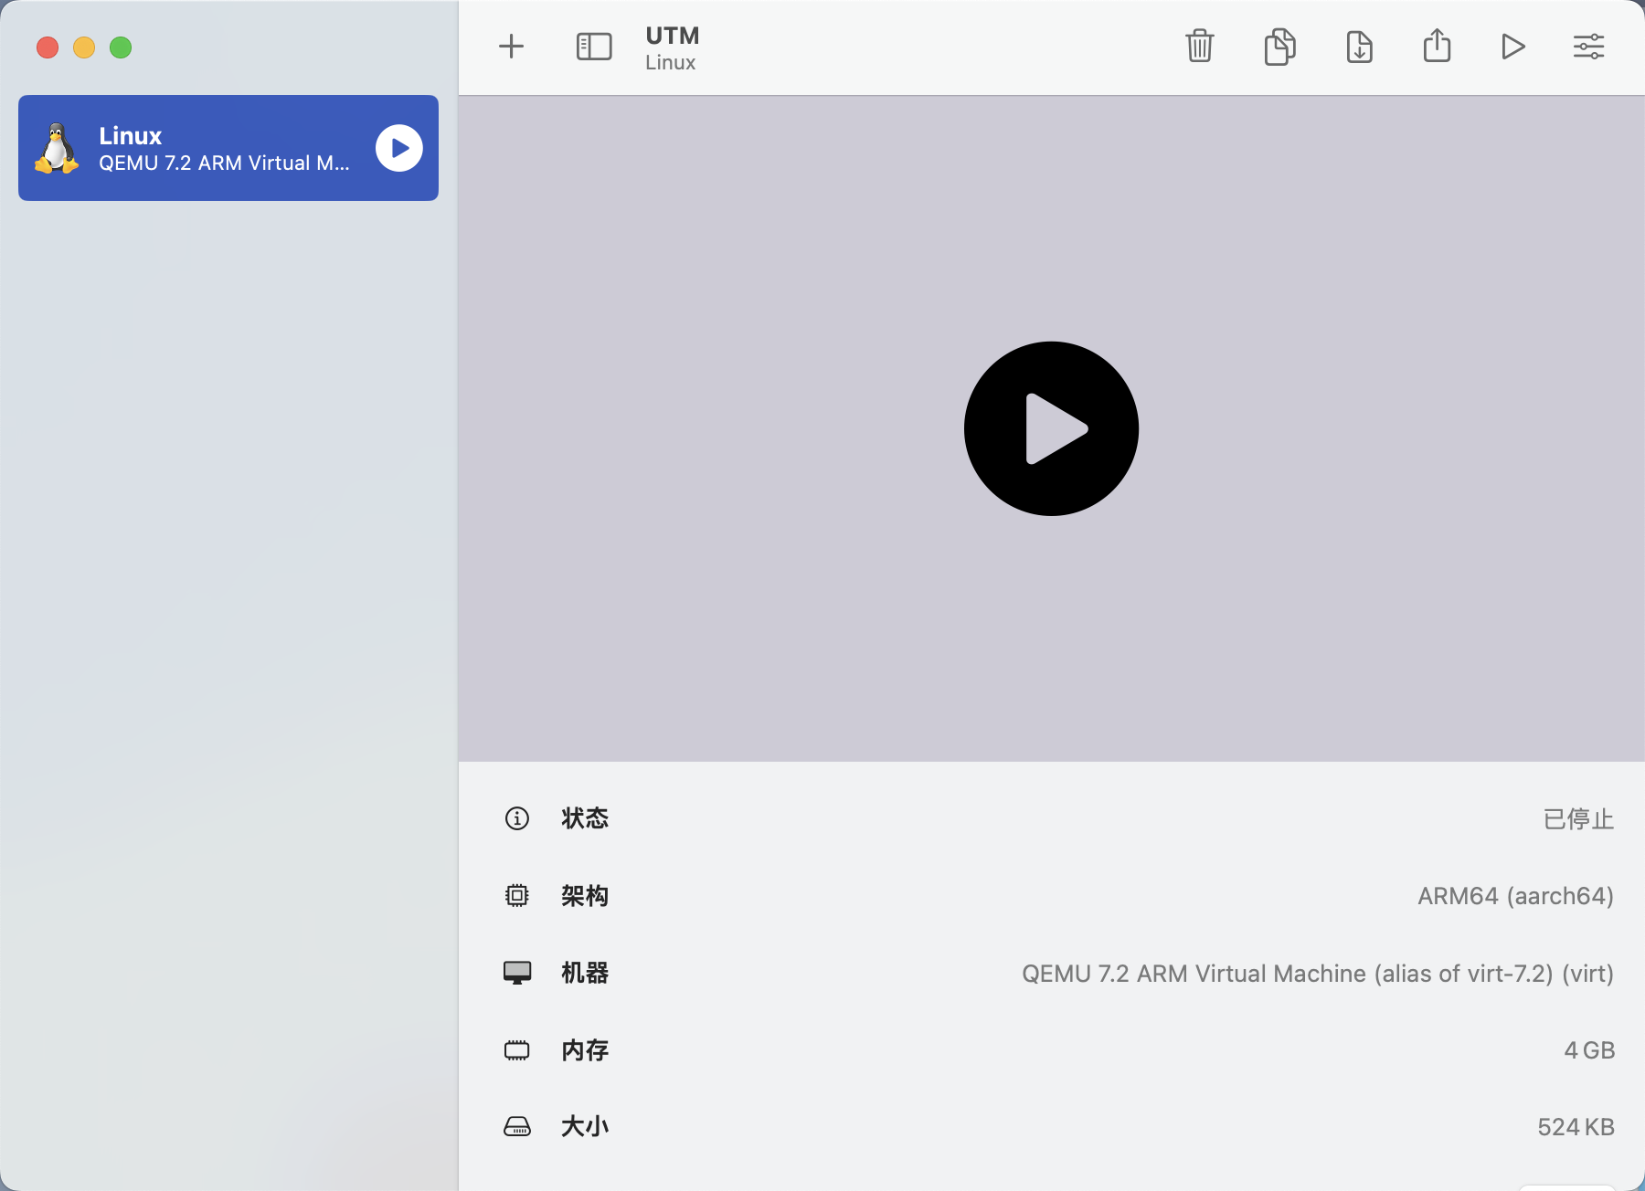The height and width of the screenshot is (1191, 1645).
Task: Click the document with down-arrow toolbar icon
Action: click(1359, 47)
